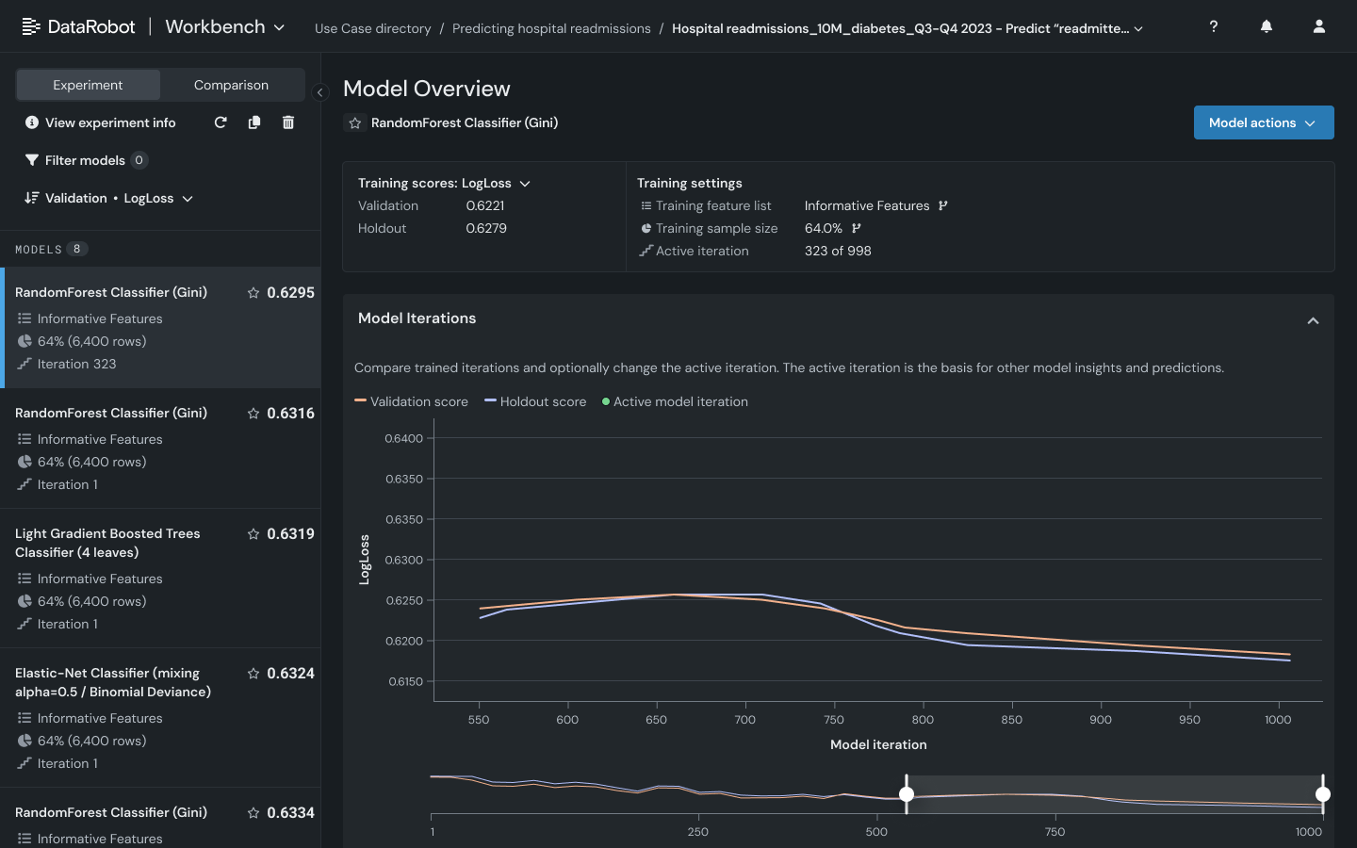Collapse the left sidebar panel

coord(320,92)
